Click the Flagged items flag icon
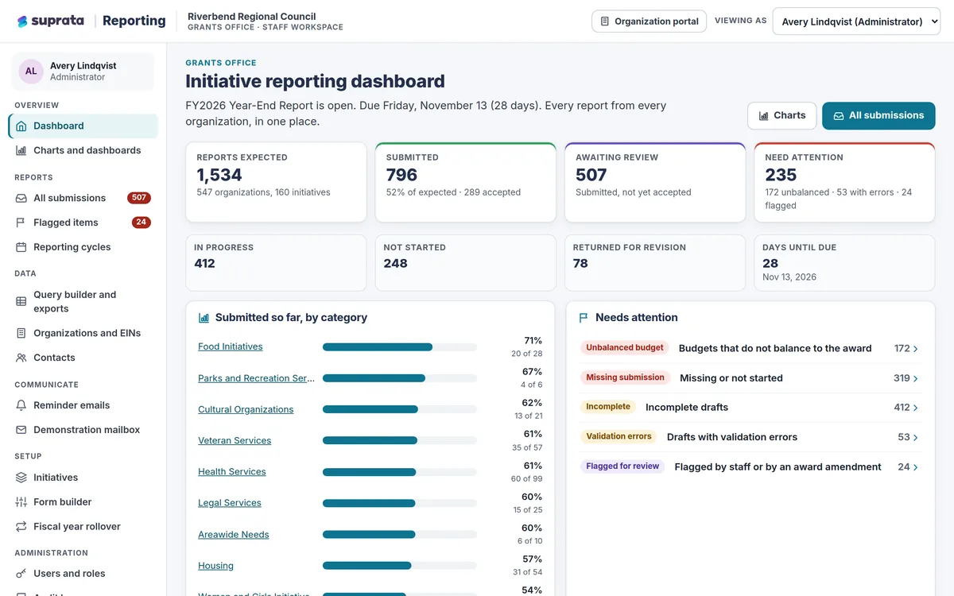Viewport: 954px width, 596px height. pyautogui.click(x=21, y=223)
